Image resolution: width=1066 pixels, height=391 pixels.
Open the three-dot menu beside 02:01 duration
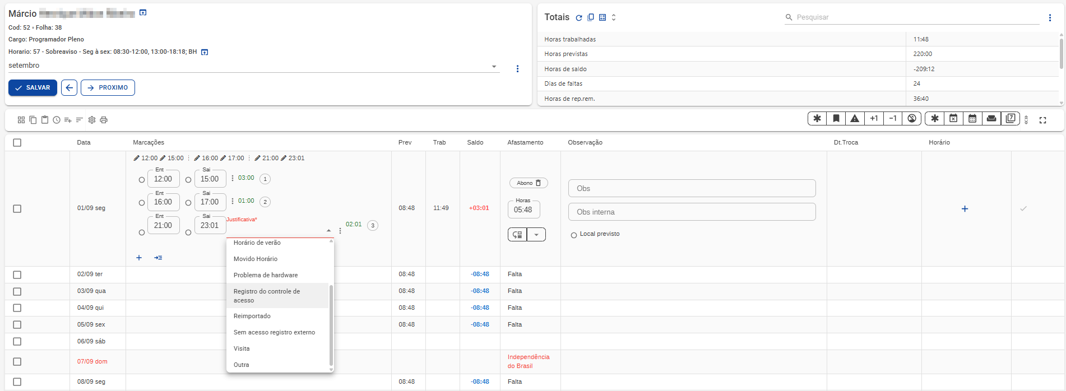340,231
